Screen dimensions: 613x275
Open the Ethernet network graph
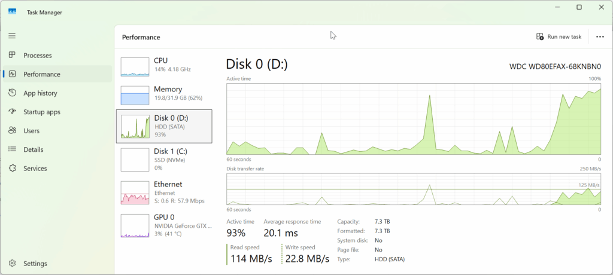pyautogui.click(x=164, y=192)
